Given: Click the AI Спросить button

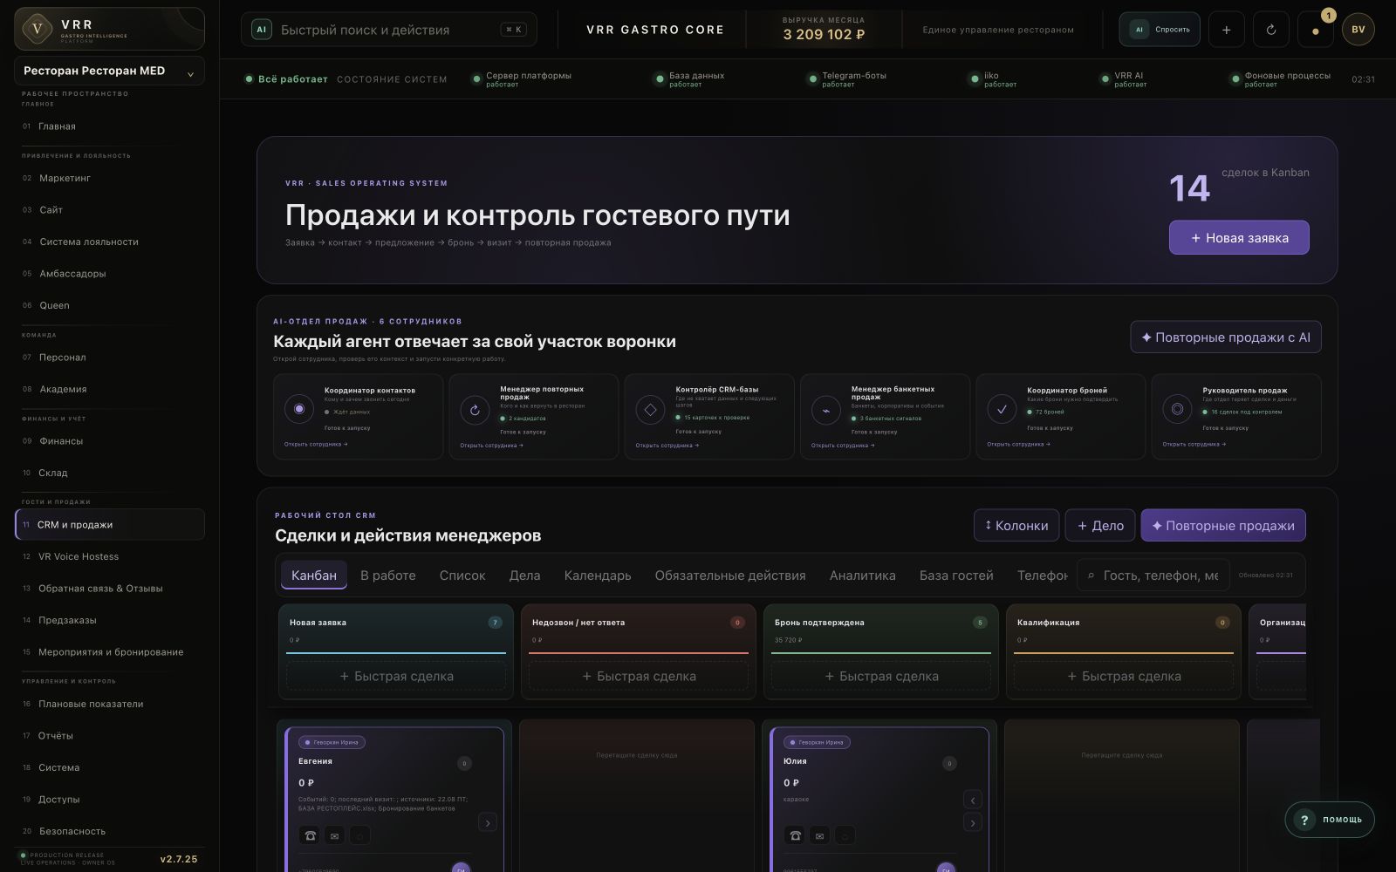Looking at the screenshot, I should (1160, 30).
